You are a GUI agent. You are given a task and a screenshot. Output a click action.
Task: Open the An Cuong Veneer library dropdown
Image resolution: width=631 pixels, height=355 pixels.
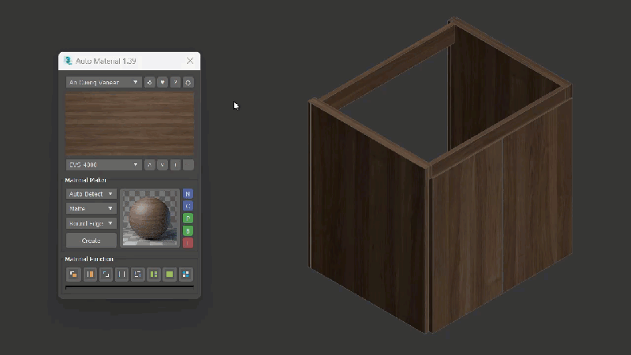coord(103,82)
